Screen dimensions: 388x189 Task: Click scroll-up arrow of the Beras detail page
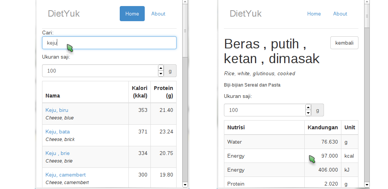point(367,2)
